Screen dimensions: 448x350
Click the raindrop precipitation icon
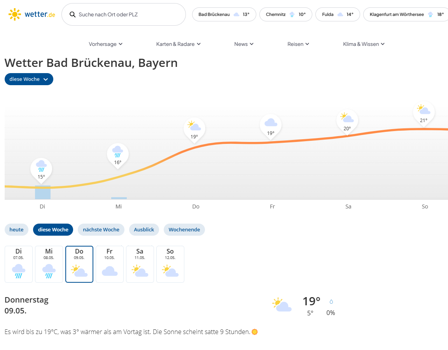(x=331, y=302)
